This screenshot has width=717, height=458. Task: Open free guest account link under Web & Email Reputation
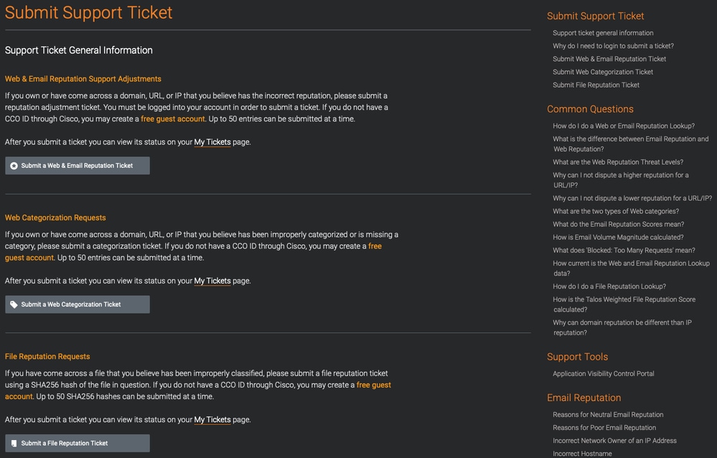click(173, 119)
